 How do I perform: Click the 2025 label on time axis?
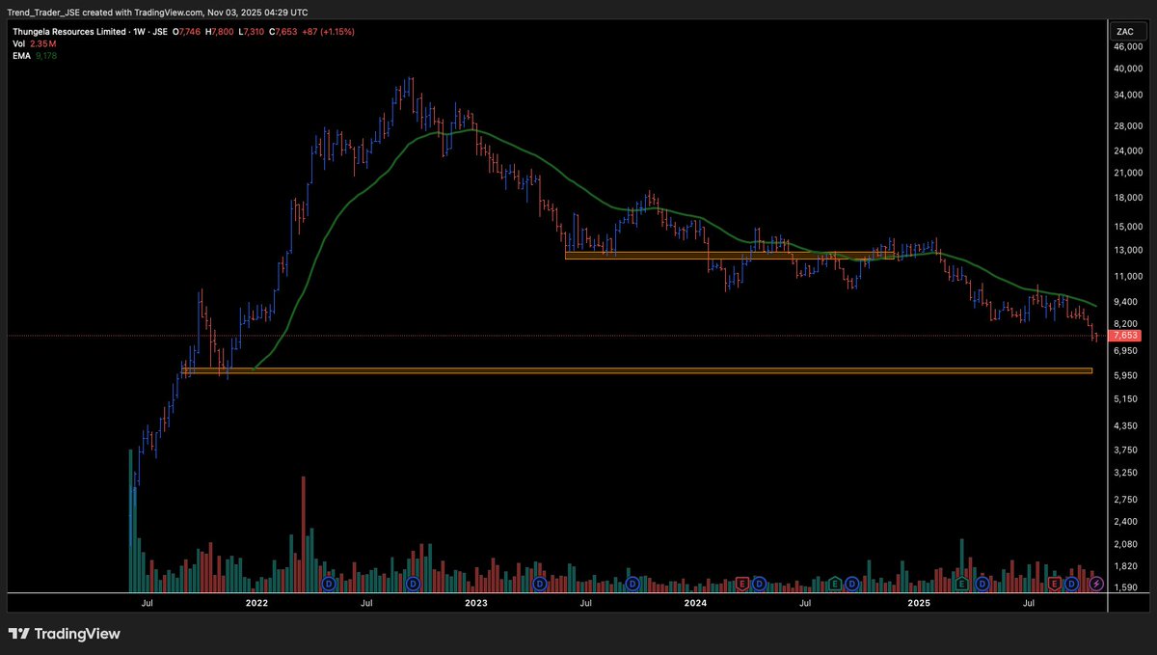point(919,603)
